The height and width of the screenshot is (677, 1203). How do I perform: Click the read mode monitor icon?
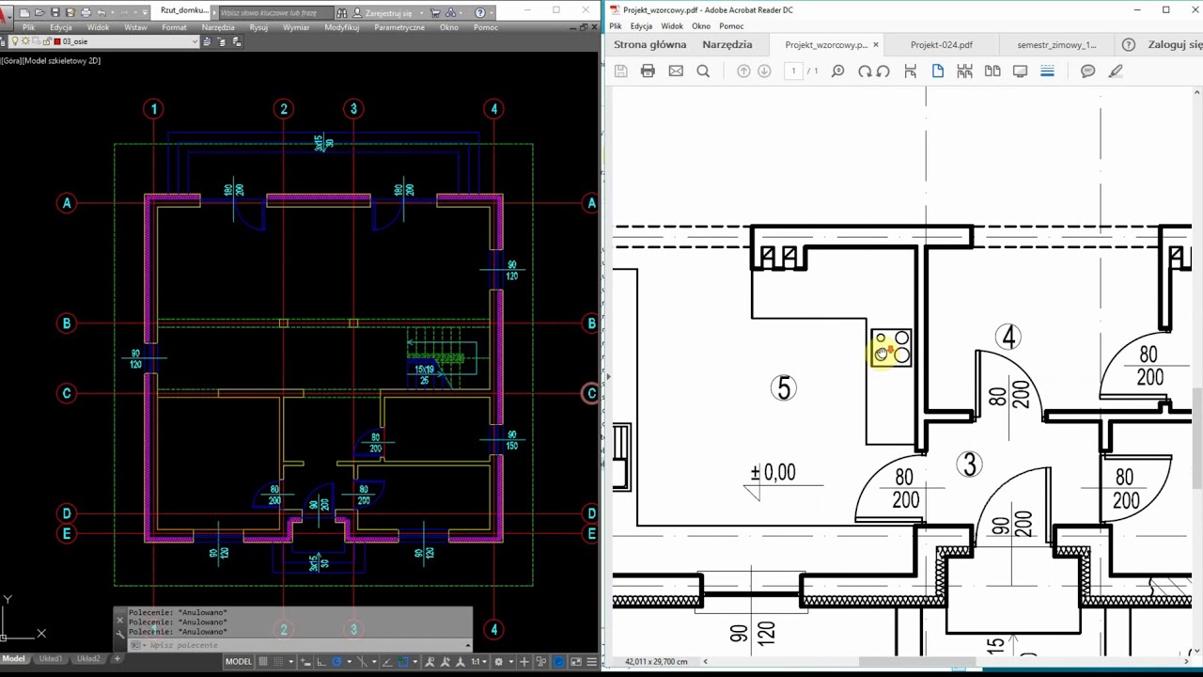click(x=1020, y=71)
